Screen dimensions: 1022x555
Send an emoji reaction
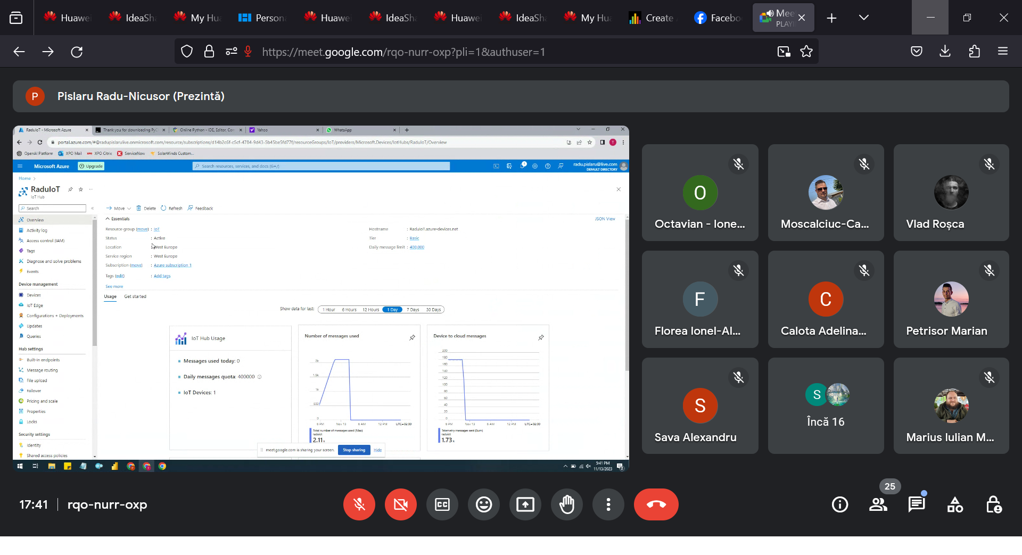click(x=484, y=504)
